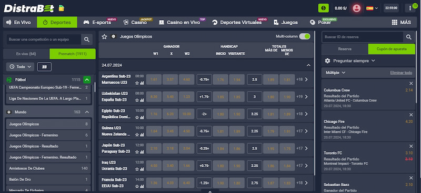Open Juegos Olímpicos - Femenino league
The image size is (421, 193).
[48, 135]
